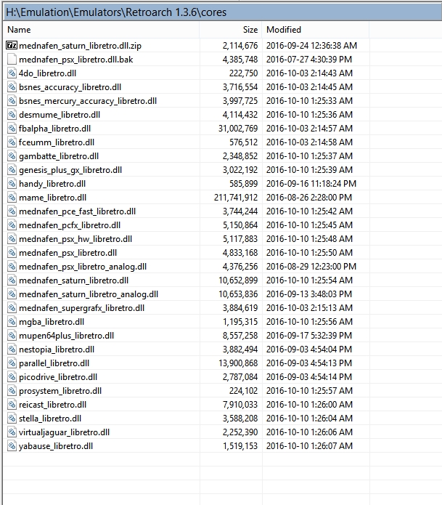Click the DLL icon beside fbalpha_libretro.dll

click(x=12, y=129)
